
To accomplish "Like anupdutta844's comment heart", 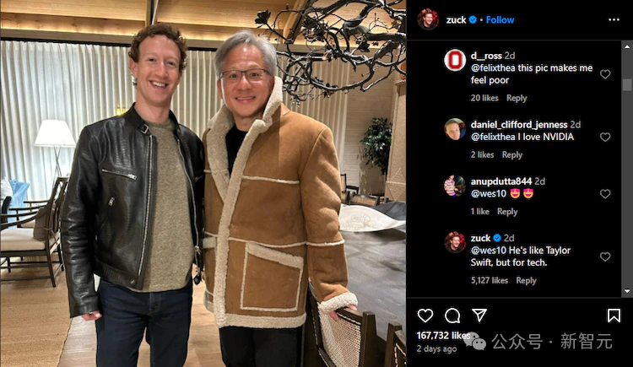I will coord(605,194).
